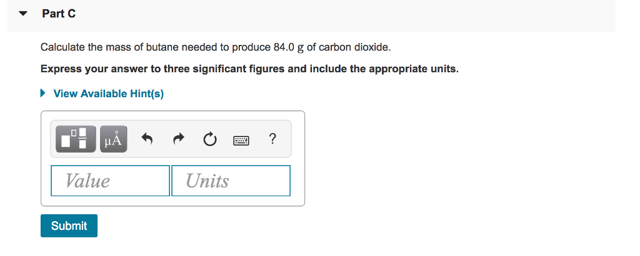Screen dimensions: 640x256
Task: Click the undo arrow icon
Action: pyautogui.click(x=147, y=140)
